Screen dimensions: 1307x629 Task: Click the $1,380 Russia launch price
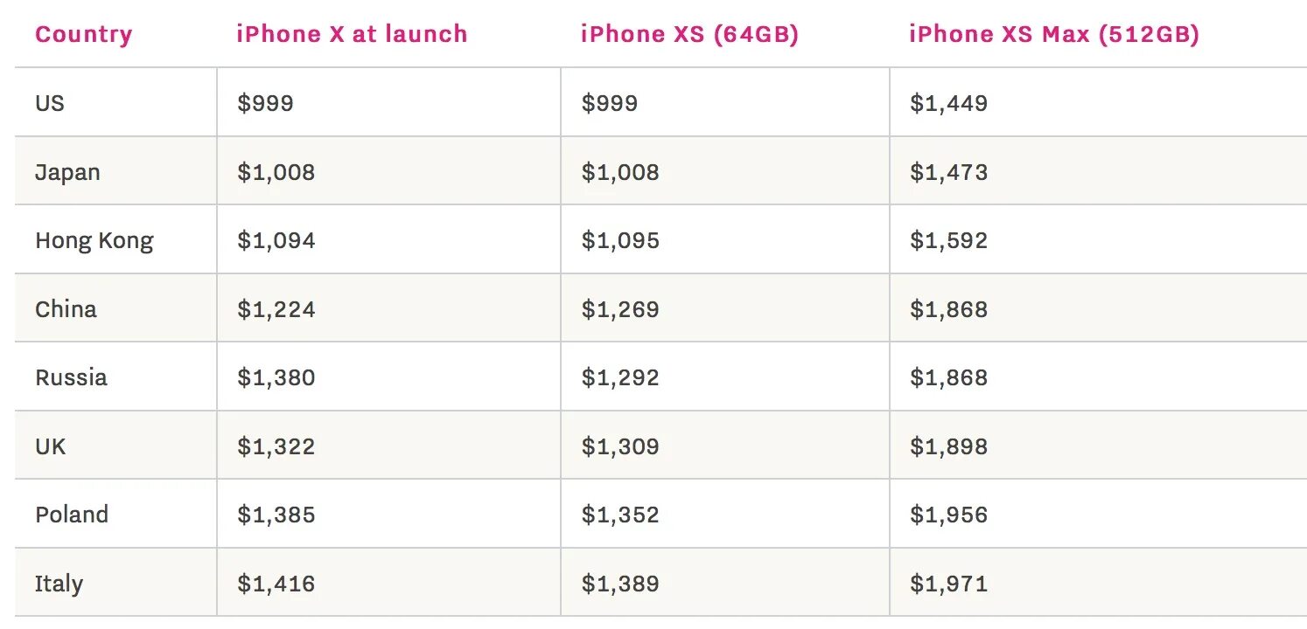[276, 377]
